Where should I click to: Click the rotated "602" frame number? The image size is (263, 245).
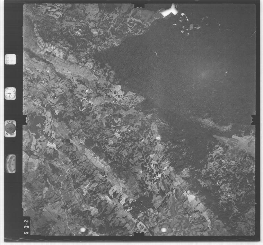point(26,227)
